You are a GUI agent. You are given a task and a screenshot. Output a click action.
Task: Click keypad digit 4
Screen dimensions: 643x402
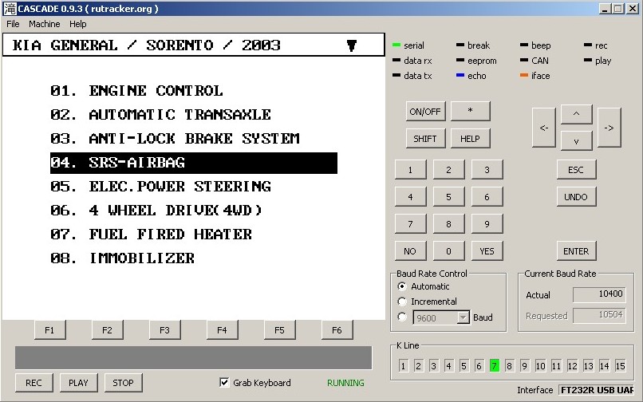(411, 197)
